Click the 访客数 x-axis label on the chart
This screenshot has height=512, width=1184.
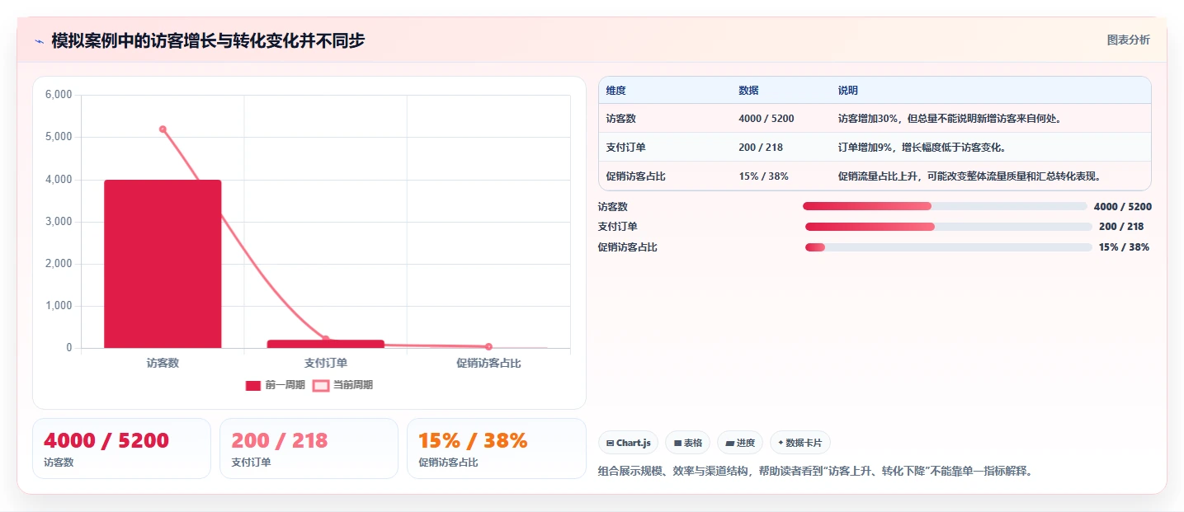163,363
